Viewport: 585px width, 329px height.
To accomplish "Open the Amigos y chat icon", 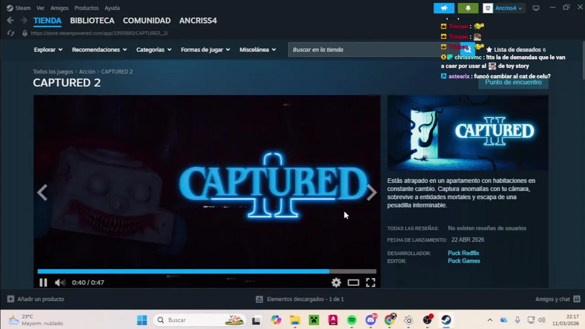I will click(576, 299).
